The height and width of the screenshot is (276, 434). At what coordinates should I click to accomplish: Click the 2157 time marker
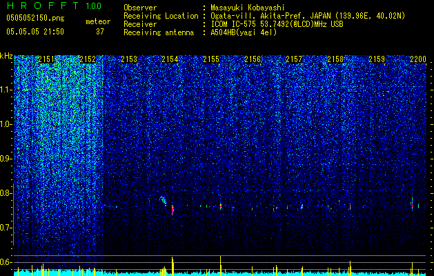tap(294, 59)
